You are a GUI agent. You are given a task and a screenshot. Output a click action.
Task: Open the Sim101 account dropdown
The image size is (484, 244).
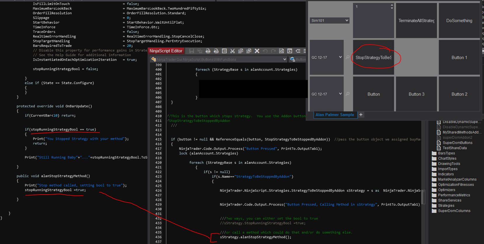(329, 20)
